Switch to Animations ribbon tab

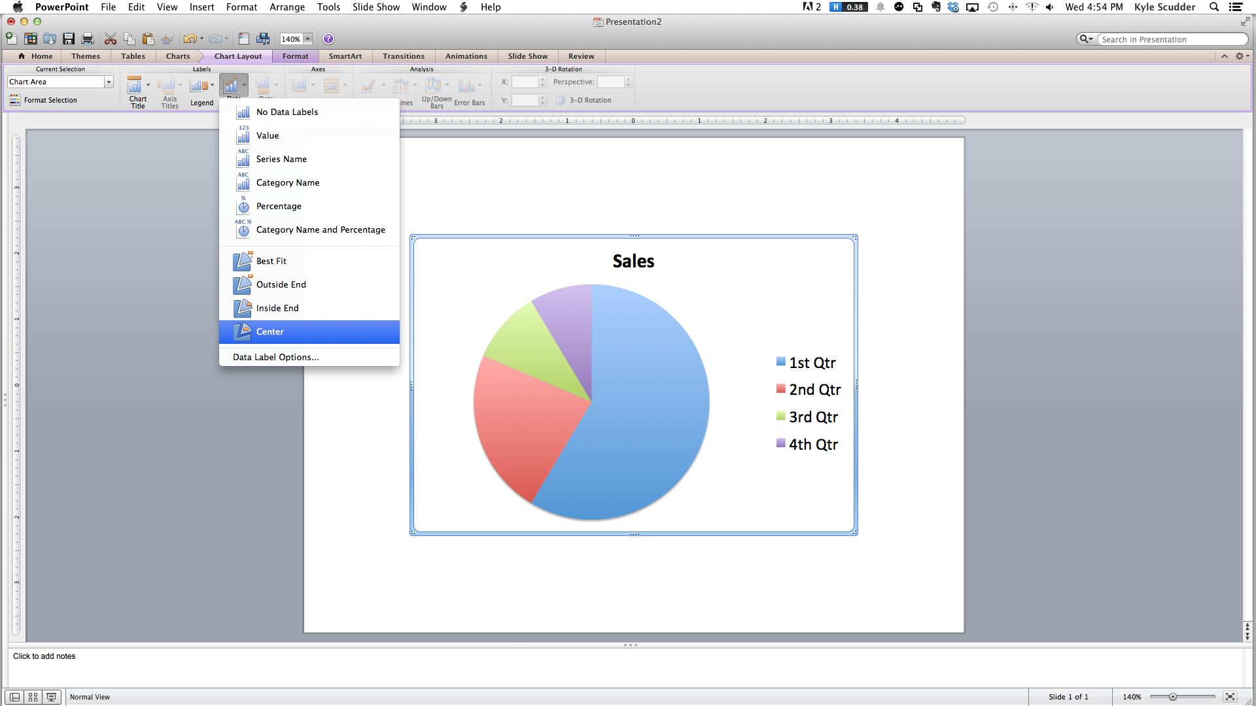point(466,55)
